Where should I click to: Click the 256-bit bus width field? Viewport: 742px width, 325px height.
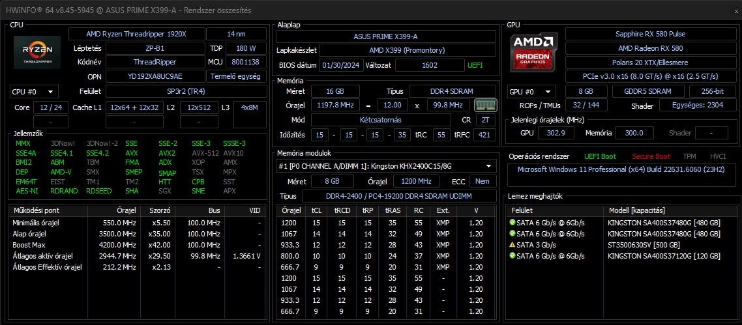click(712, 92)
